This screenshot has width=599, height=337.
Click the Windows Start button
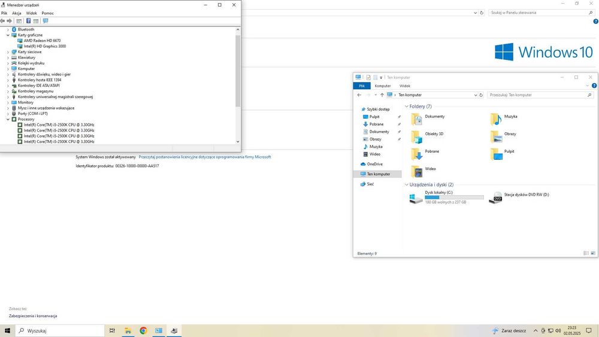(7, 330)
